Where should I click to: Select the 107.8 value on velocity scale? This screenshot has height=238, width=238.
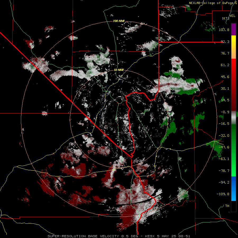[224, 30]
